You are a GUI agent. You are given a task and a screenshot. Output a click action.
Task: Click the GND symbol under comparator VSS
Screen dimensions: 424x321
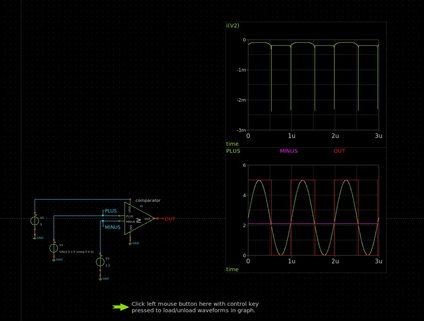click(x=130, y=244)
